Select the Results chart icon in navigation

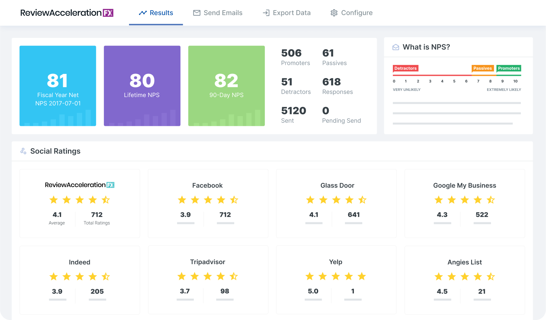point(143,13)
